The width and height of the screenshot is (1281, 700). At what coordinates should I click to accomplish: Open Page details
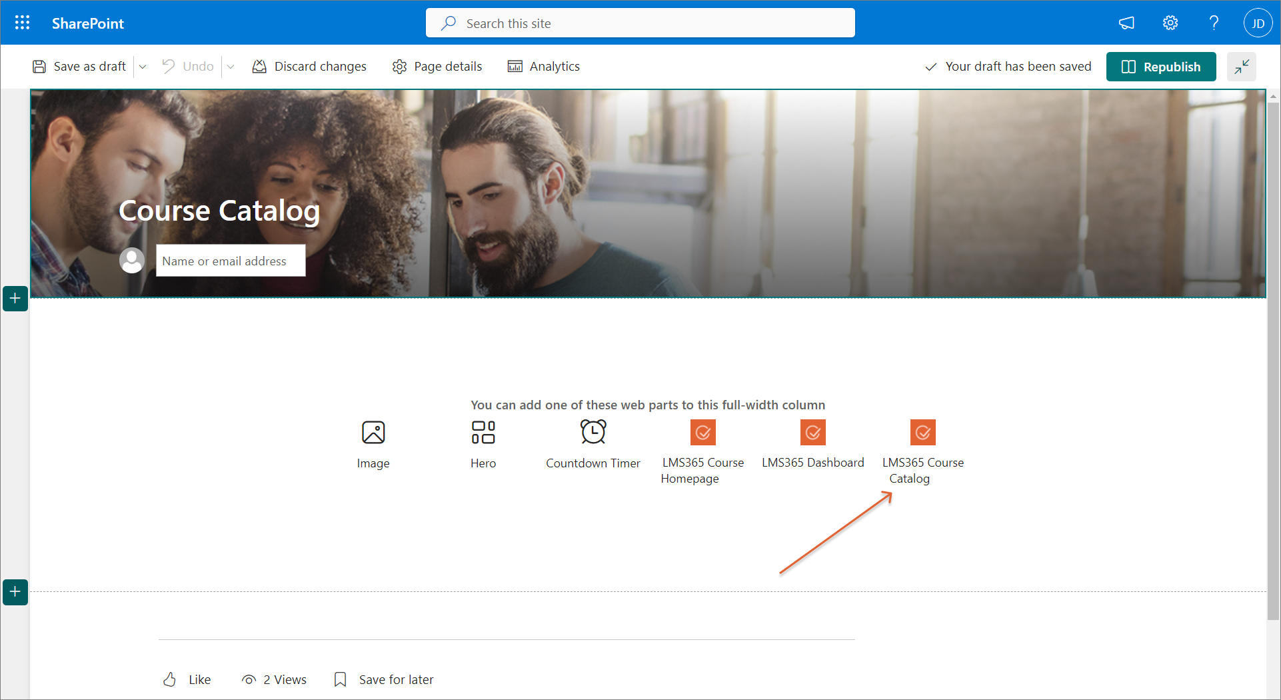click(x=437, y=67)
